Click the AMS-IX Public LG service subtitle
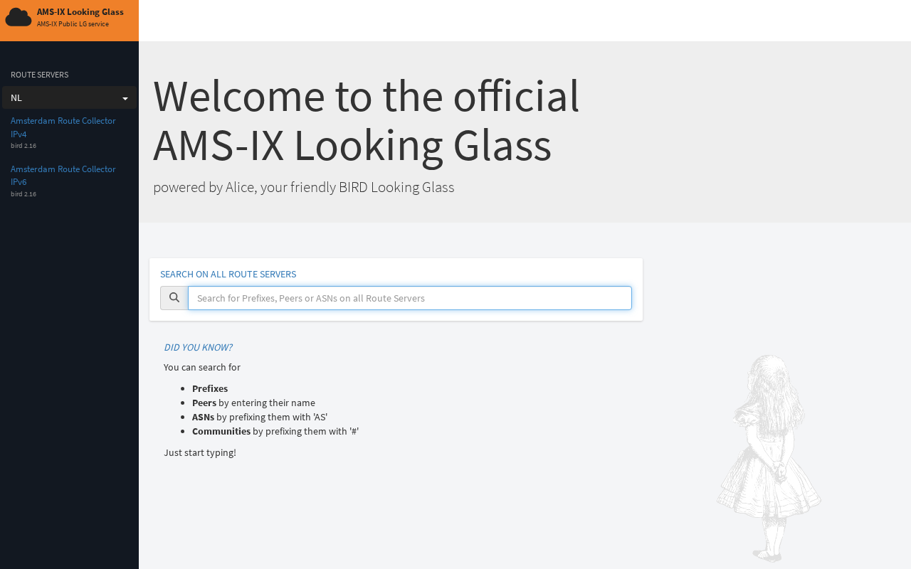 click(x=73, y=24)
